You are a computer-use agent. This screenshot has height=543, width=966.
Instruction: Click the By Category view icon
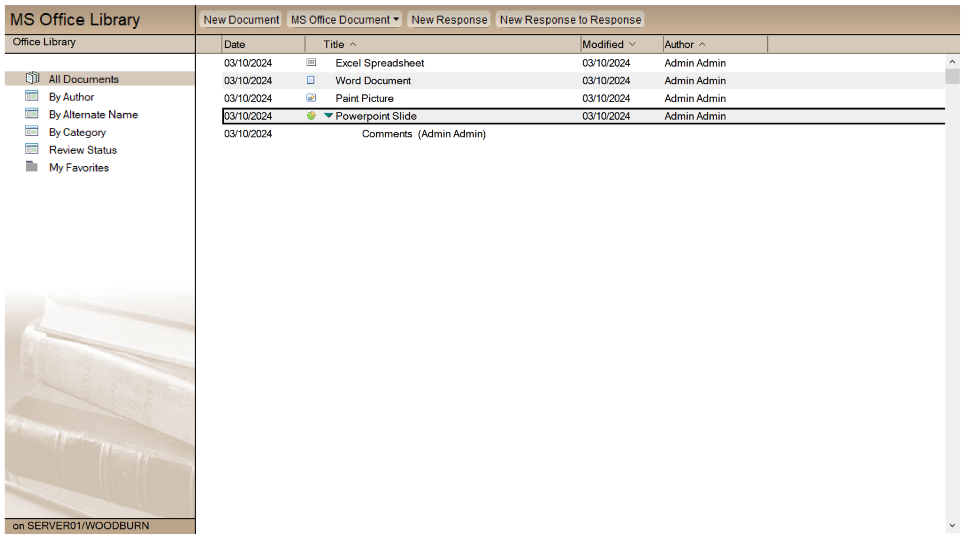coord(32,131)
